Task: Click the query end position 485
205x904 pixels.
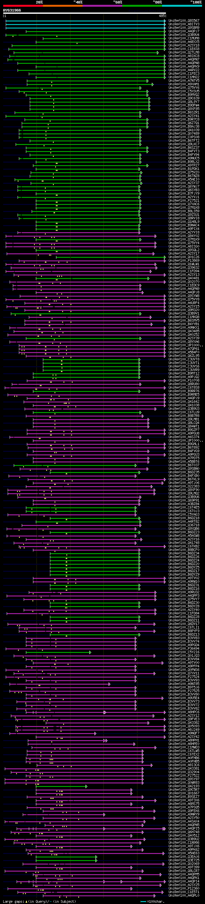Action: click(161, 16)
